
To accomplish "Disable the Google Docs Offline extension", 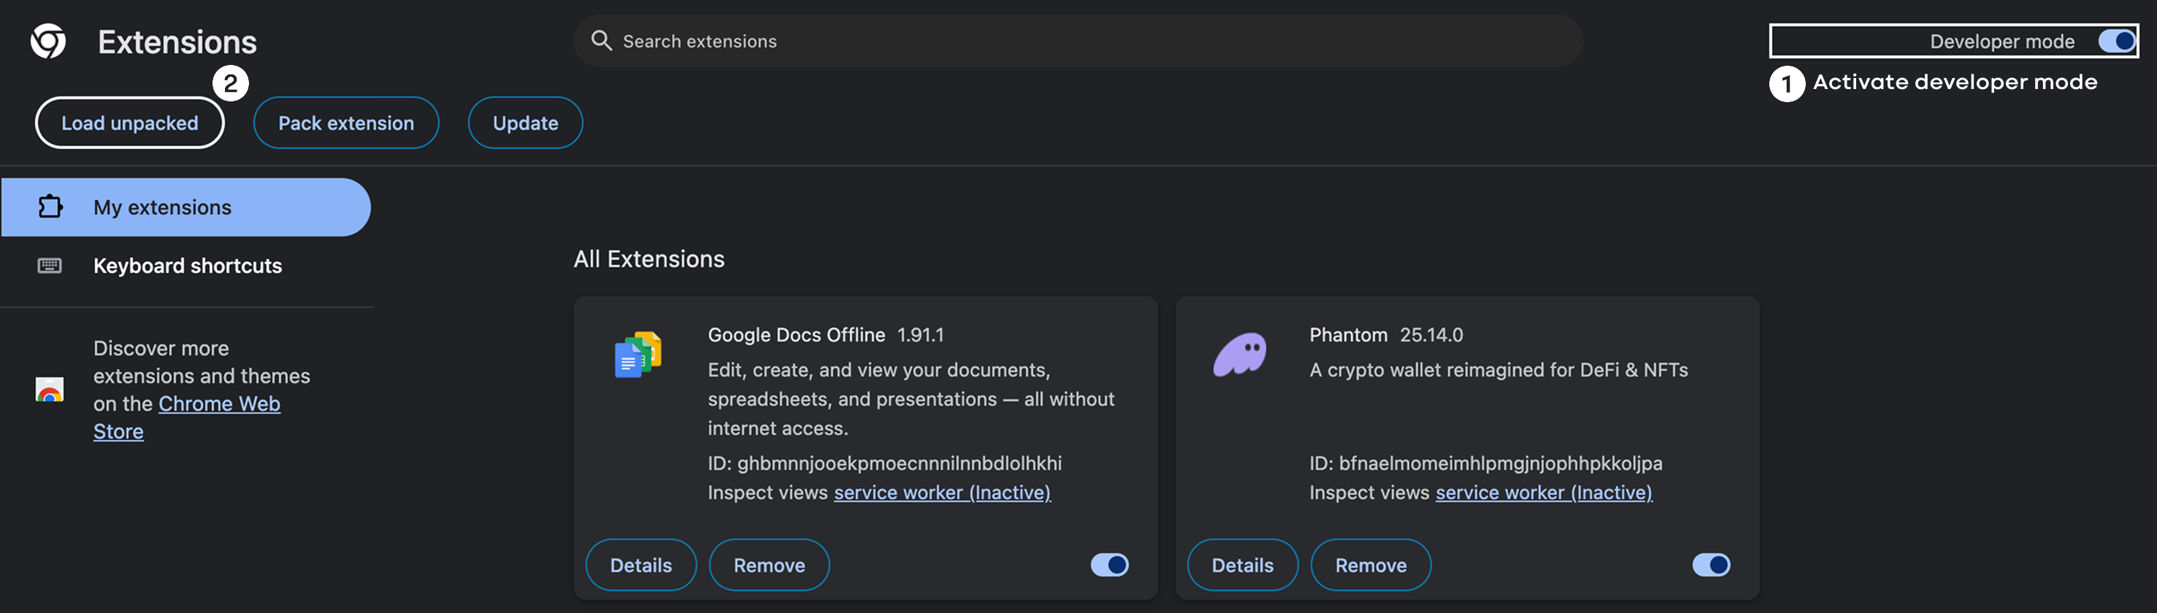I will coord(1109,566).
